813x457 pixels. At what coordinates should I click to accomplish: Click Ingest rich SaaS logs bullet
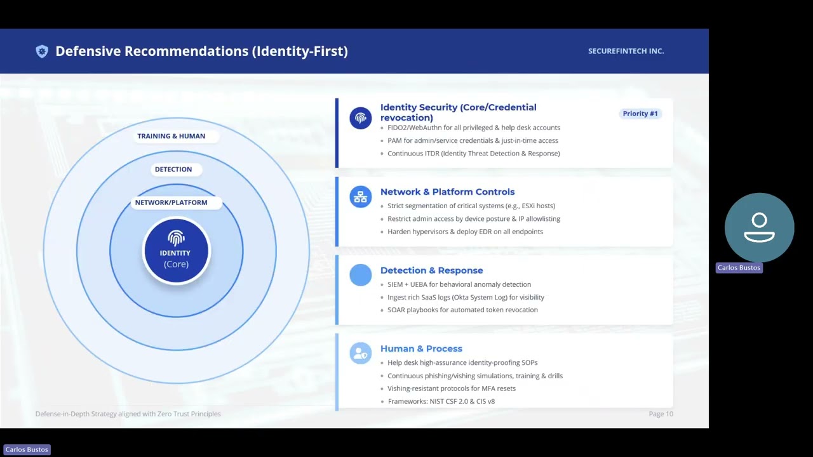coord(466,297)
